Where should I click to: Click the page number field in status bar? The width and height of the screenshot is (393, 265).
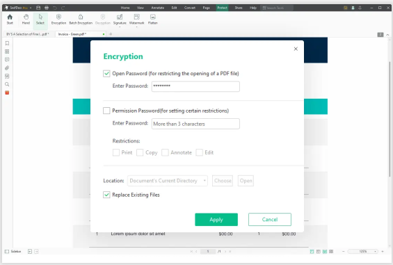[208, 251]
